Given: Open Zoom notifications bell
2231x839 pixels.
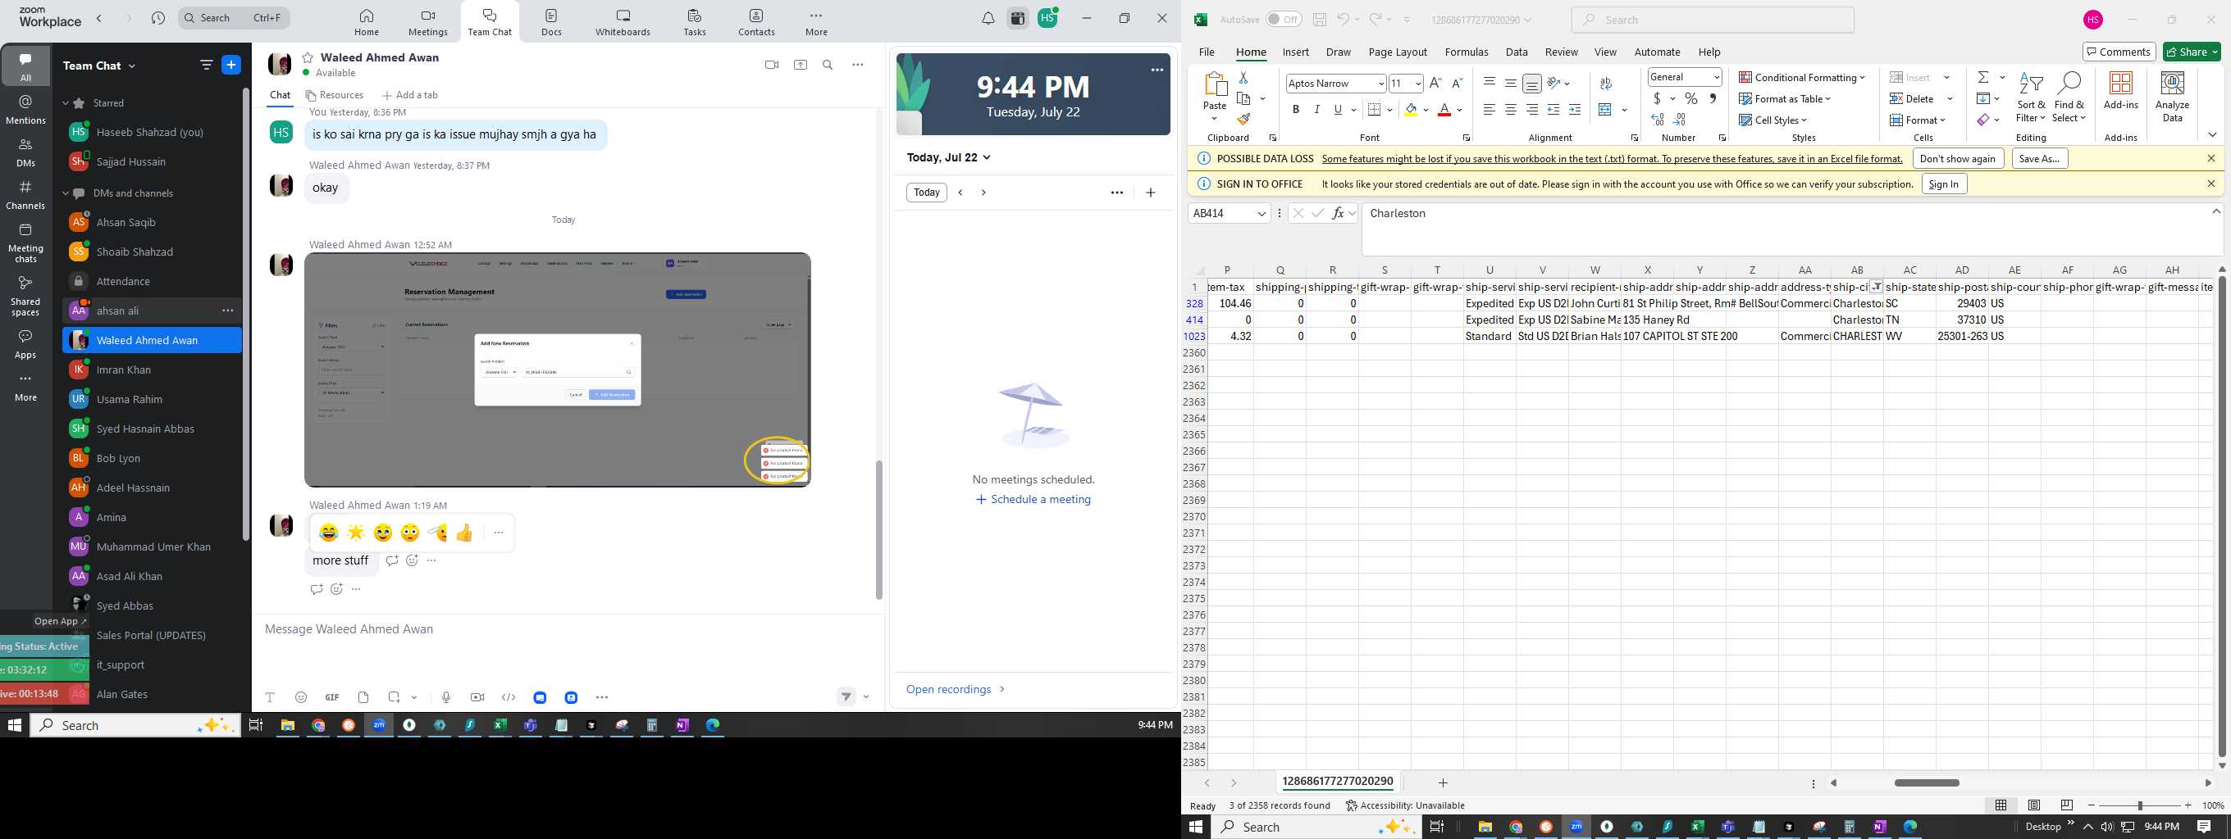Looking at the screenshot, I should coord(988,18).
